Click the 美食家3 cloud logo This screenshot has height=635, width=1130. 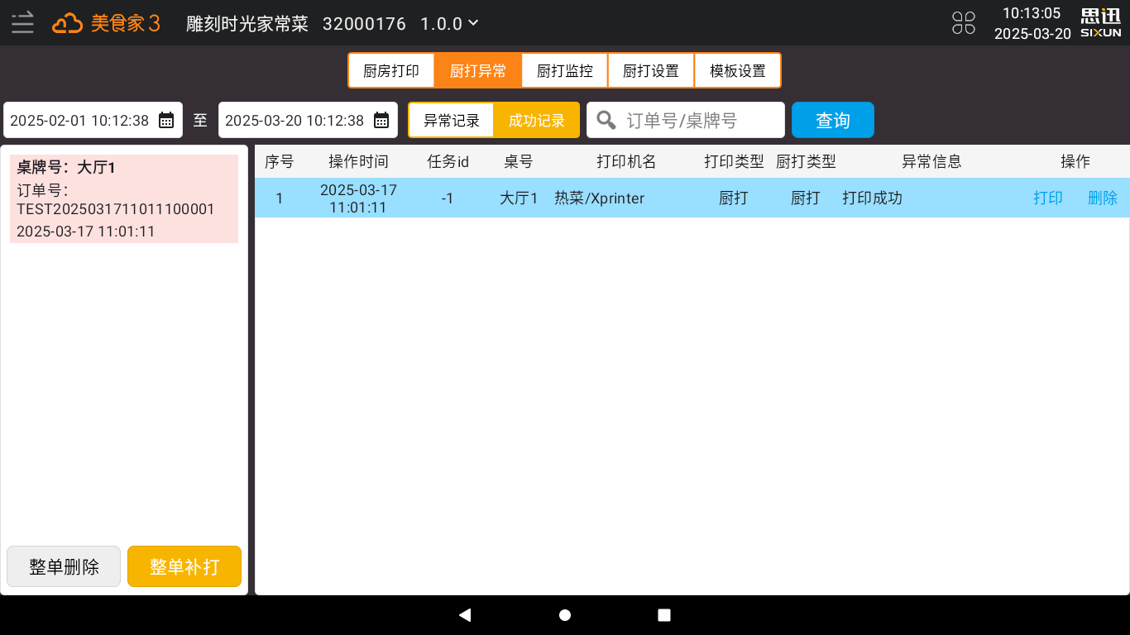point(68,23)
